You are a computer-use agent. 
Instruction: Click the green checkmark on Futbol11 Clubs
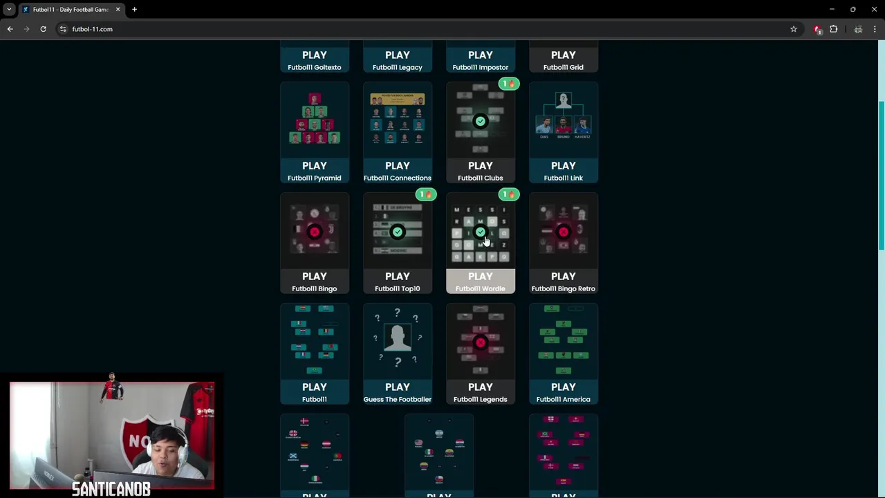tap(481, 121)
